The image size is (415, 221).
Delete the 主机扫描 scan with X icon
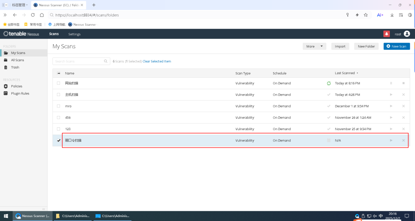(x=403, y=94)
